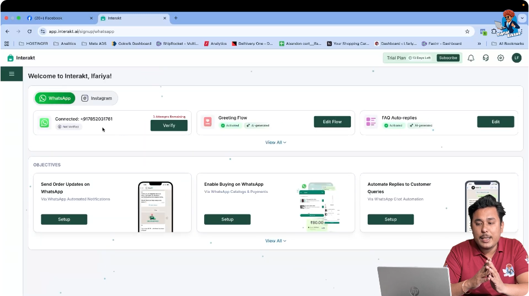The height and width of the screenshot is (296, 529).
Task: Open the Dashboard Lfariy bookmark
Action: [x=396, y=43]
